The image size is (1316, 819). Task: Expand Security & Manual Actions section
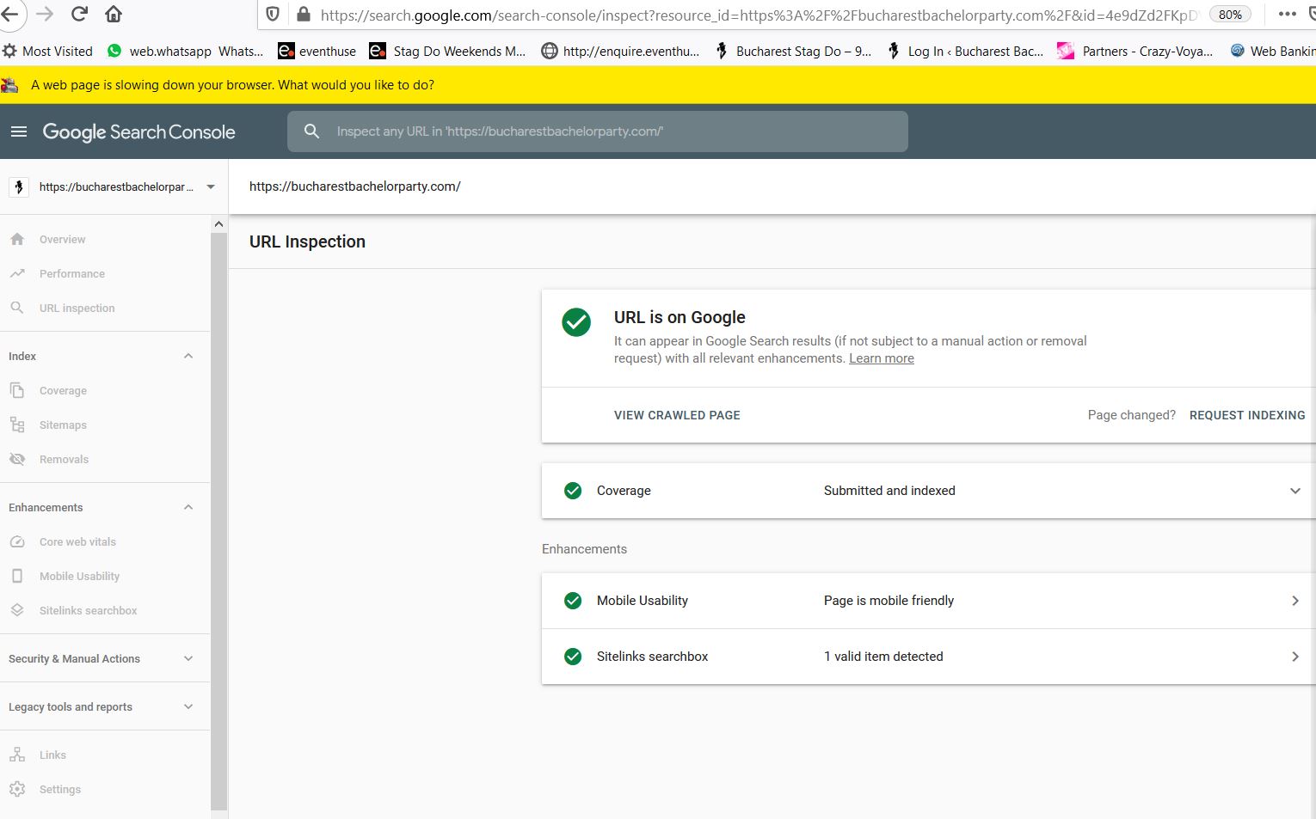pyautogui.click(x=188, y=658)
